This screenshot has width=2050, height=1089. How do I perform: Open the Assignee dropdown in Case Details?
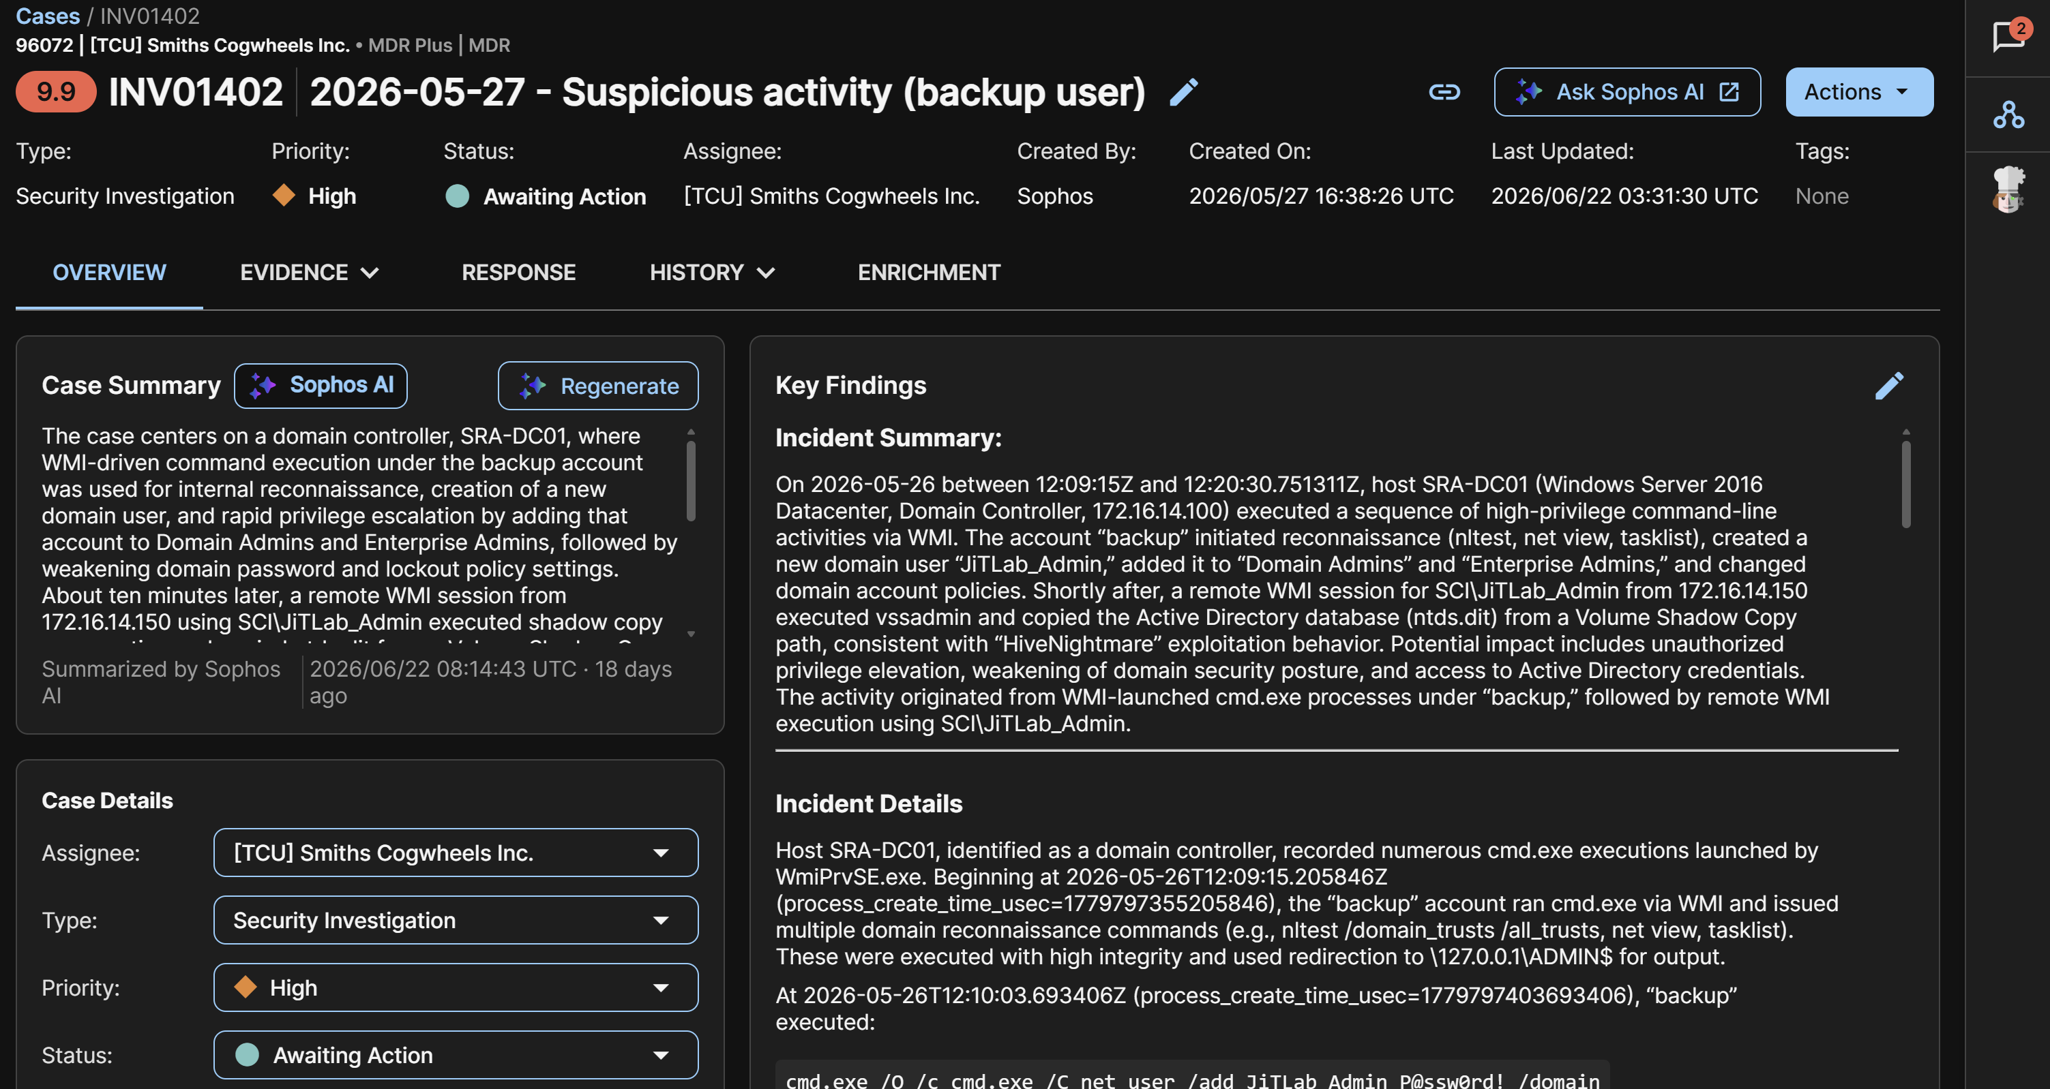tap(456, 853)
